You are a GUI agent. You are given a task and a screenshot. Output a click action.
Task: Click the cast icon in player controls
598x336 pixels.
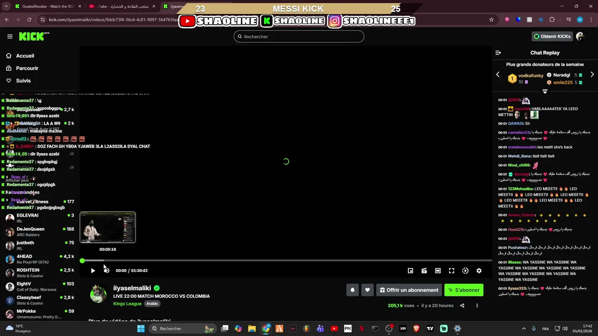click(424, 271)
